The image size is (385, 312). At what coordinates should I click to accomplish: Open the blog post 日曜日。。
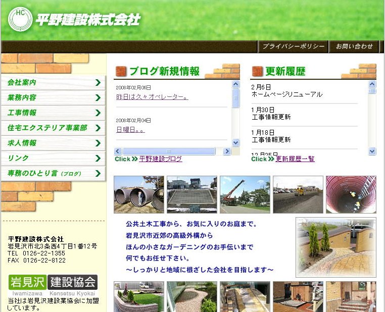[130, 130]
